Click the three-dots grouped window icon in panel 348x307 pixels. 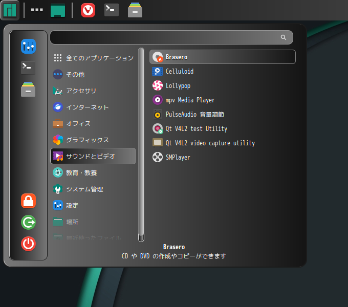point(37,10)
